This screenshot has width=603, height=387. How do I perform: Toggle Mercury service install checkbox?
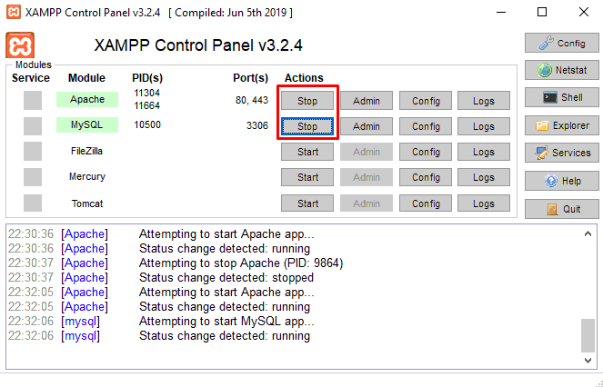[x=33, y=177]
